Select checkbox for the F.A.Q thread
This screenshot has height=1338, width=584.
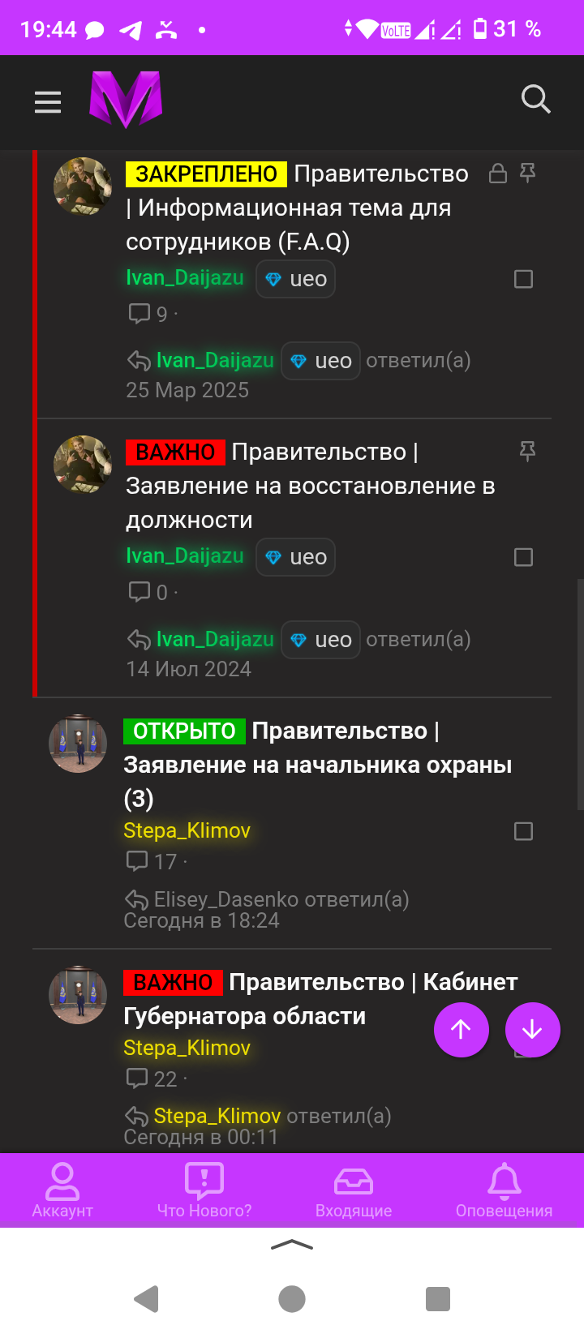tap(524, 279)
